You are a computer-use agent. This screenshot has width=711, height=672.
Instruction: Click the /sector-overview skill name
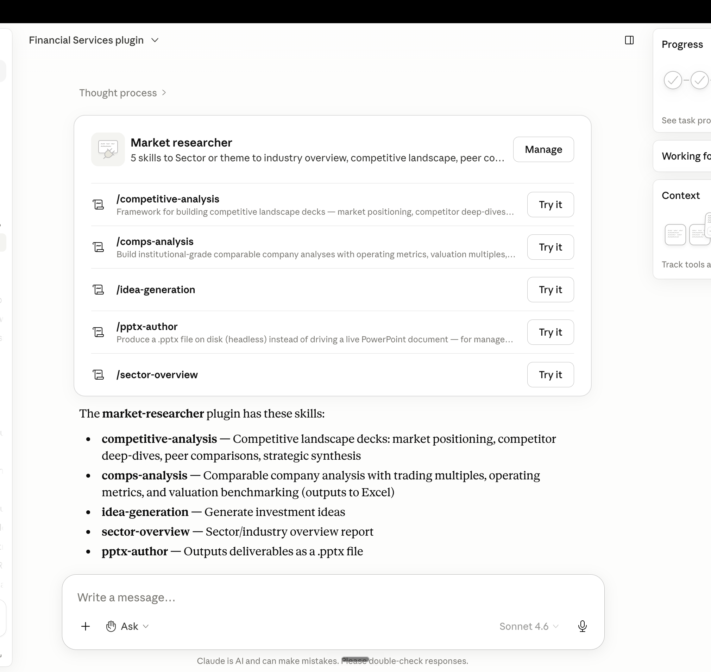157,375
